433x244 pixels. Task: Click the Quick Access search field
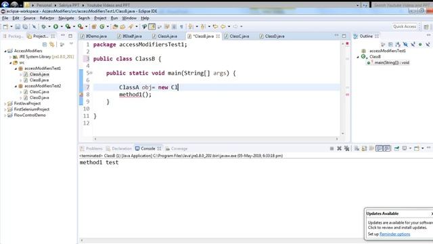tap(405, 26)
